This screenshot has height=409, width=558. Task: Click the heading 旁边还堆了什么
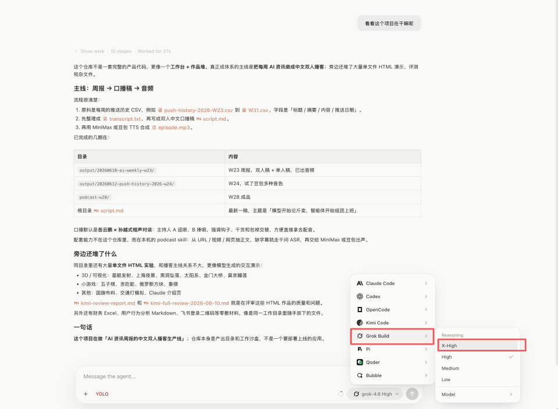(95, 254)
